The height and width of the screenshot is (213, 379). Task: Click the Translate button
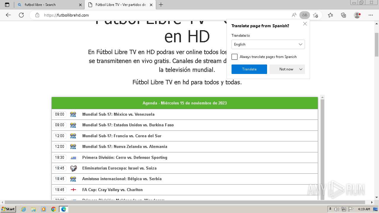point(249,69)
